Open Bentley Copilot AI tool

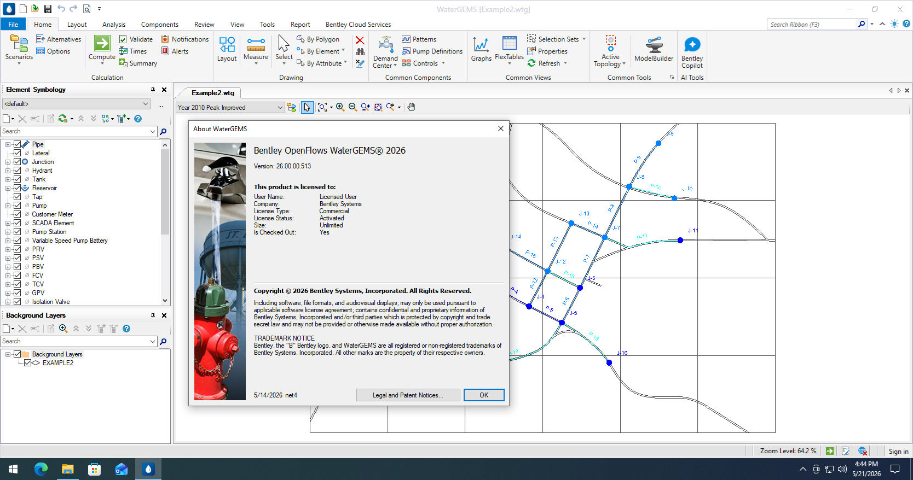click(692, 52)
